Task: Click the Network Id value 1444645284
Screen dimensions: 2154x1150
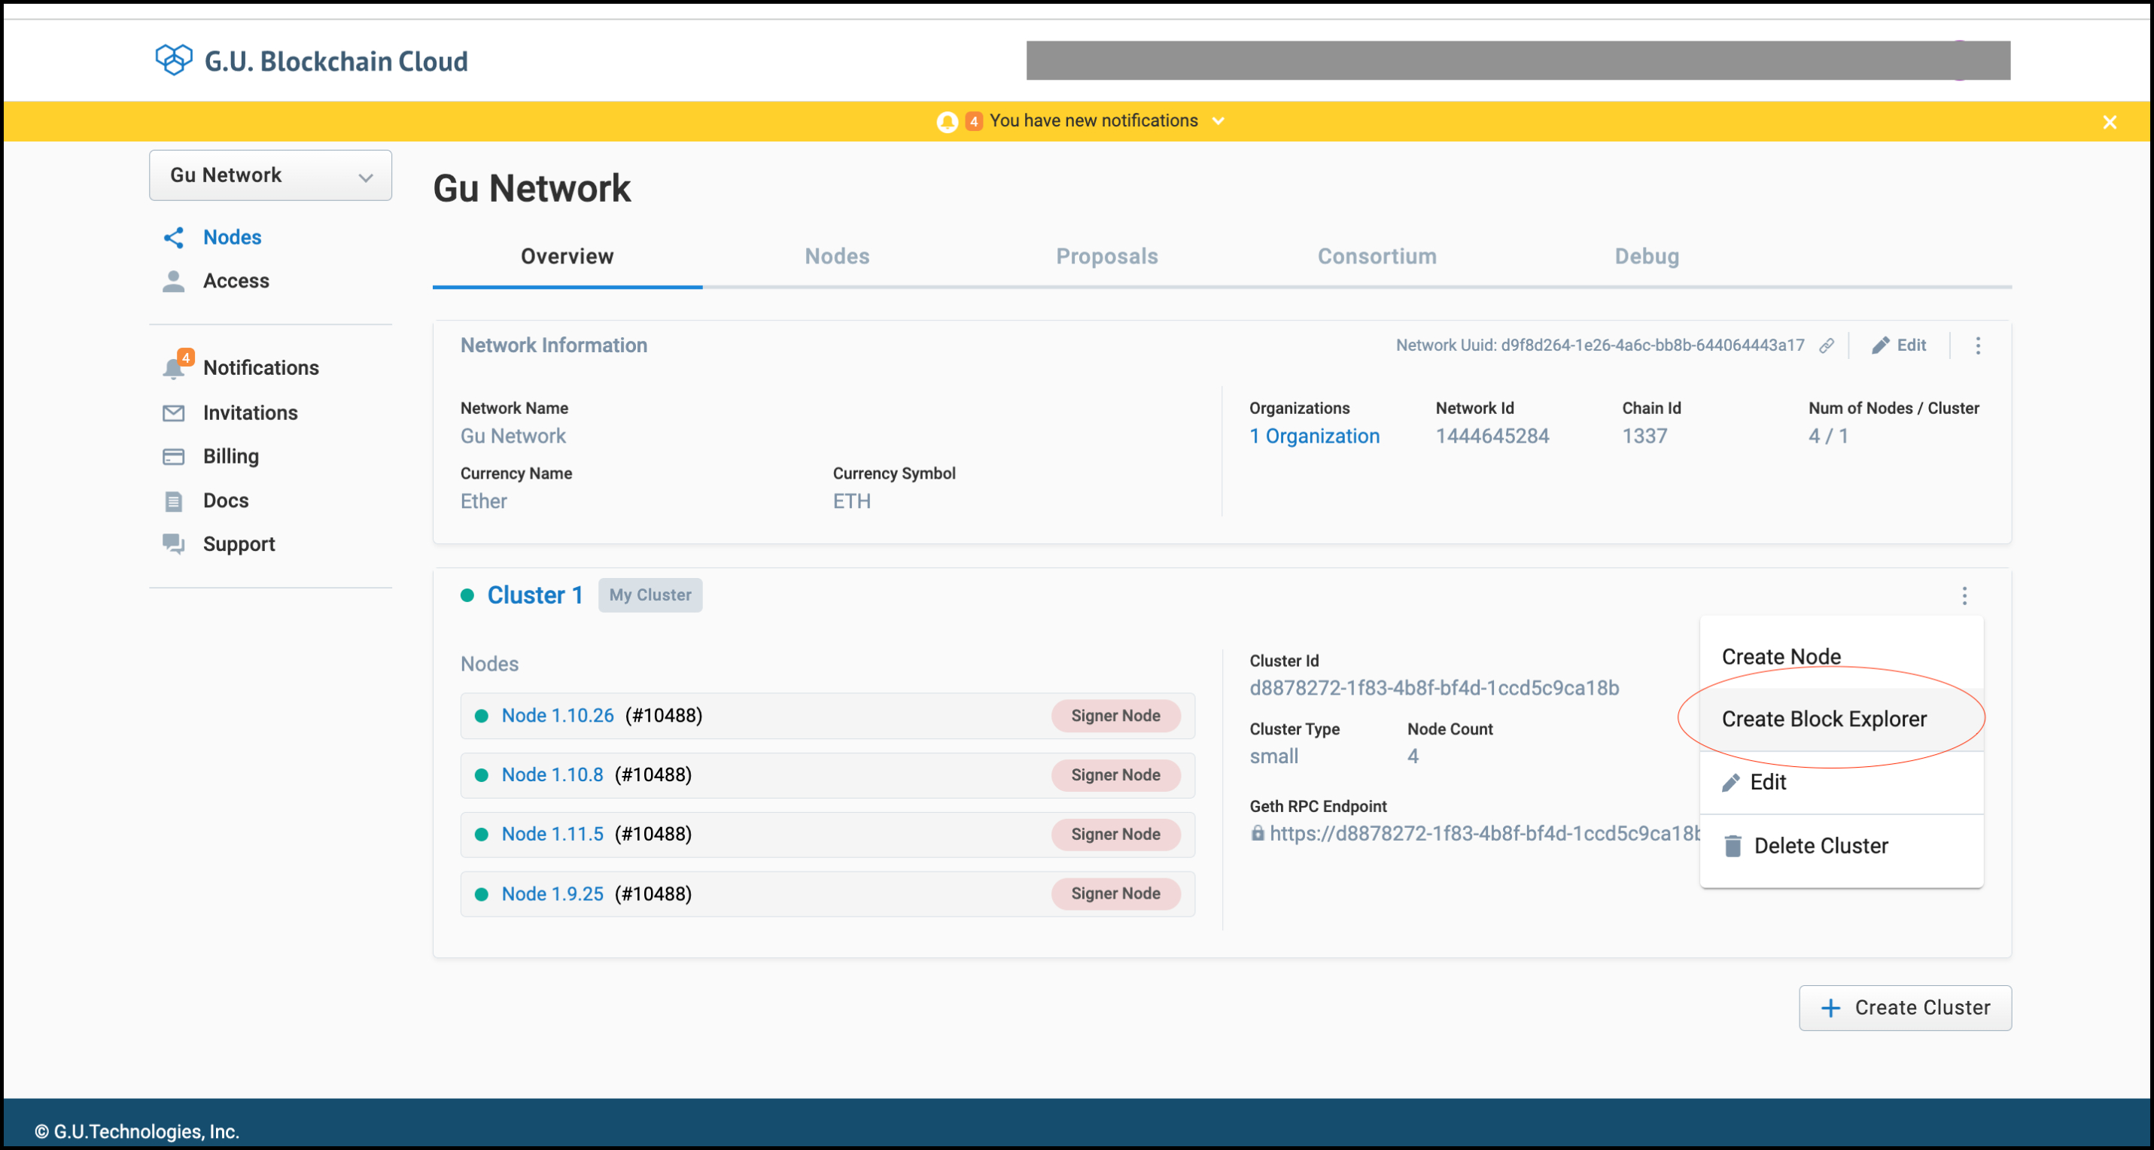Action: (x=1492, y=437)
